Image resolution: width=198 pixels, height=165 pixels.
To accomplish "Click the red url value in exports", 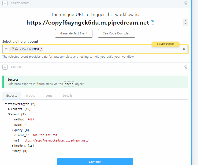I will click(x=55, y=140).
